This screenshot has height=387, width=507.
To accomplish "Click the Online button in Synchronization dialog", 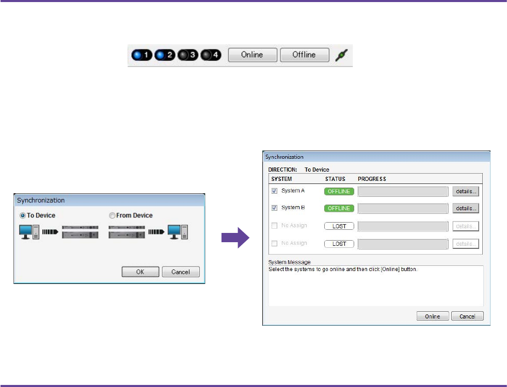I will pos(433,316).
